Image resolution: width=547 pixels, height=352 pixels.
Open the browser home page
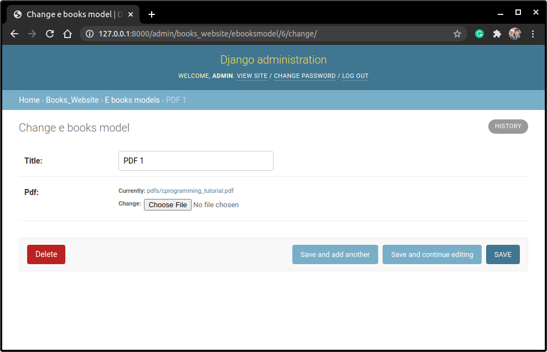pos(68,34)
